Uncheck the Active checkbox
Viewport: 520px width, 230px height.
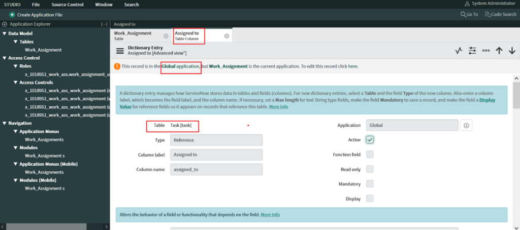coord(370,140)
